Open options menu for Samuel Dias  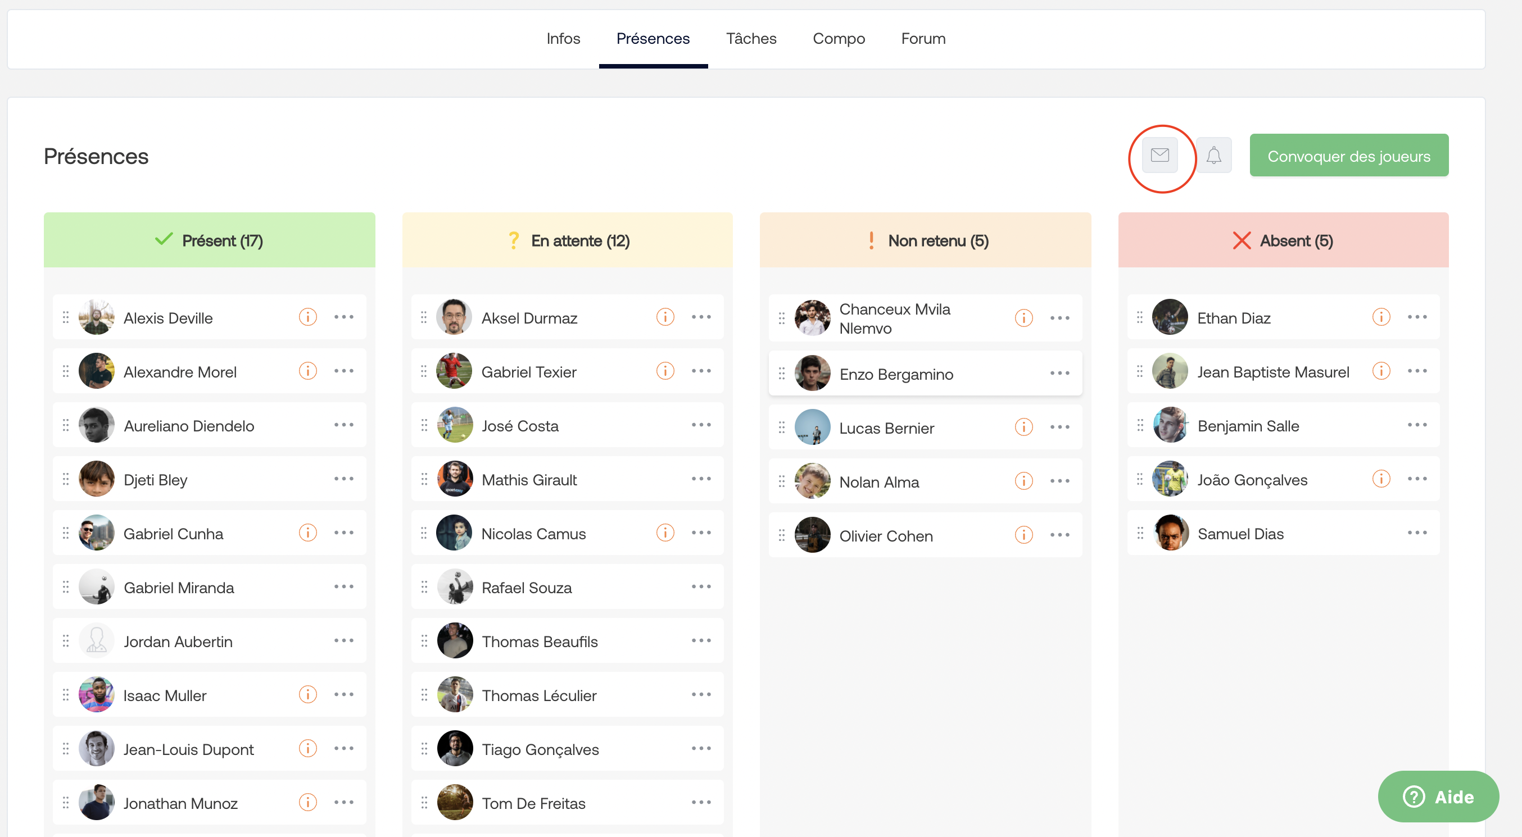[x=1417, y=533]
